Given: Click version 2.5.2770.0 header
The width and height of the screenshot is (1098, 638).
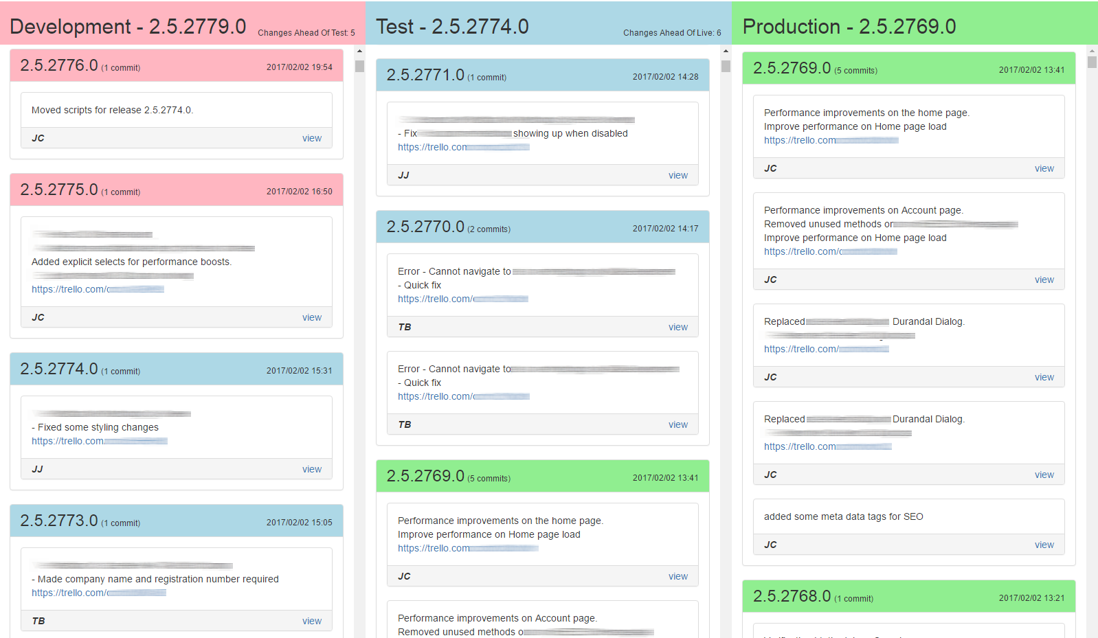Looking at the screenshot, I should [543, 227].
